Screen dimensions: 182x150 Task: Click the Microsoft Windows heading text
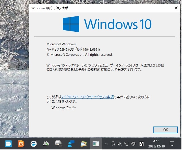(x=61, y=44)
